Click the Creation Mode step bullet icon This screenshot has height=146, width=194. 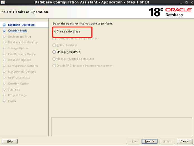click(4, 31)
